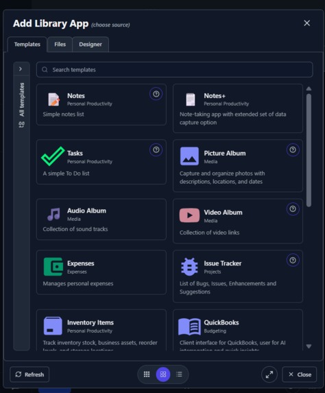
Task: Click the scrollbar up arrow
Action: click(309, 88)
